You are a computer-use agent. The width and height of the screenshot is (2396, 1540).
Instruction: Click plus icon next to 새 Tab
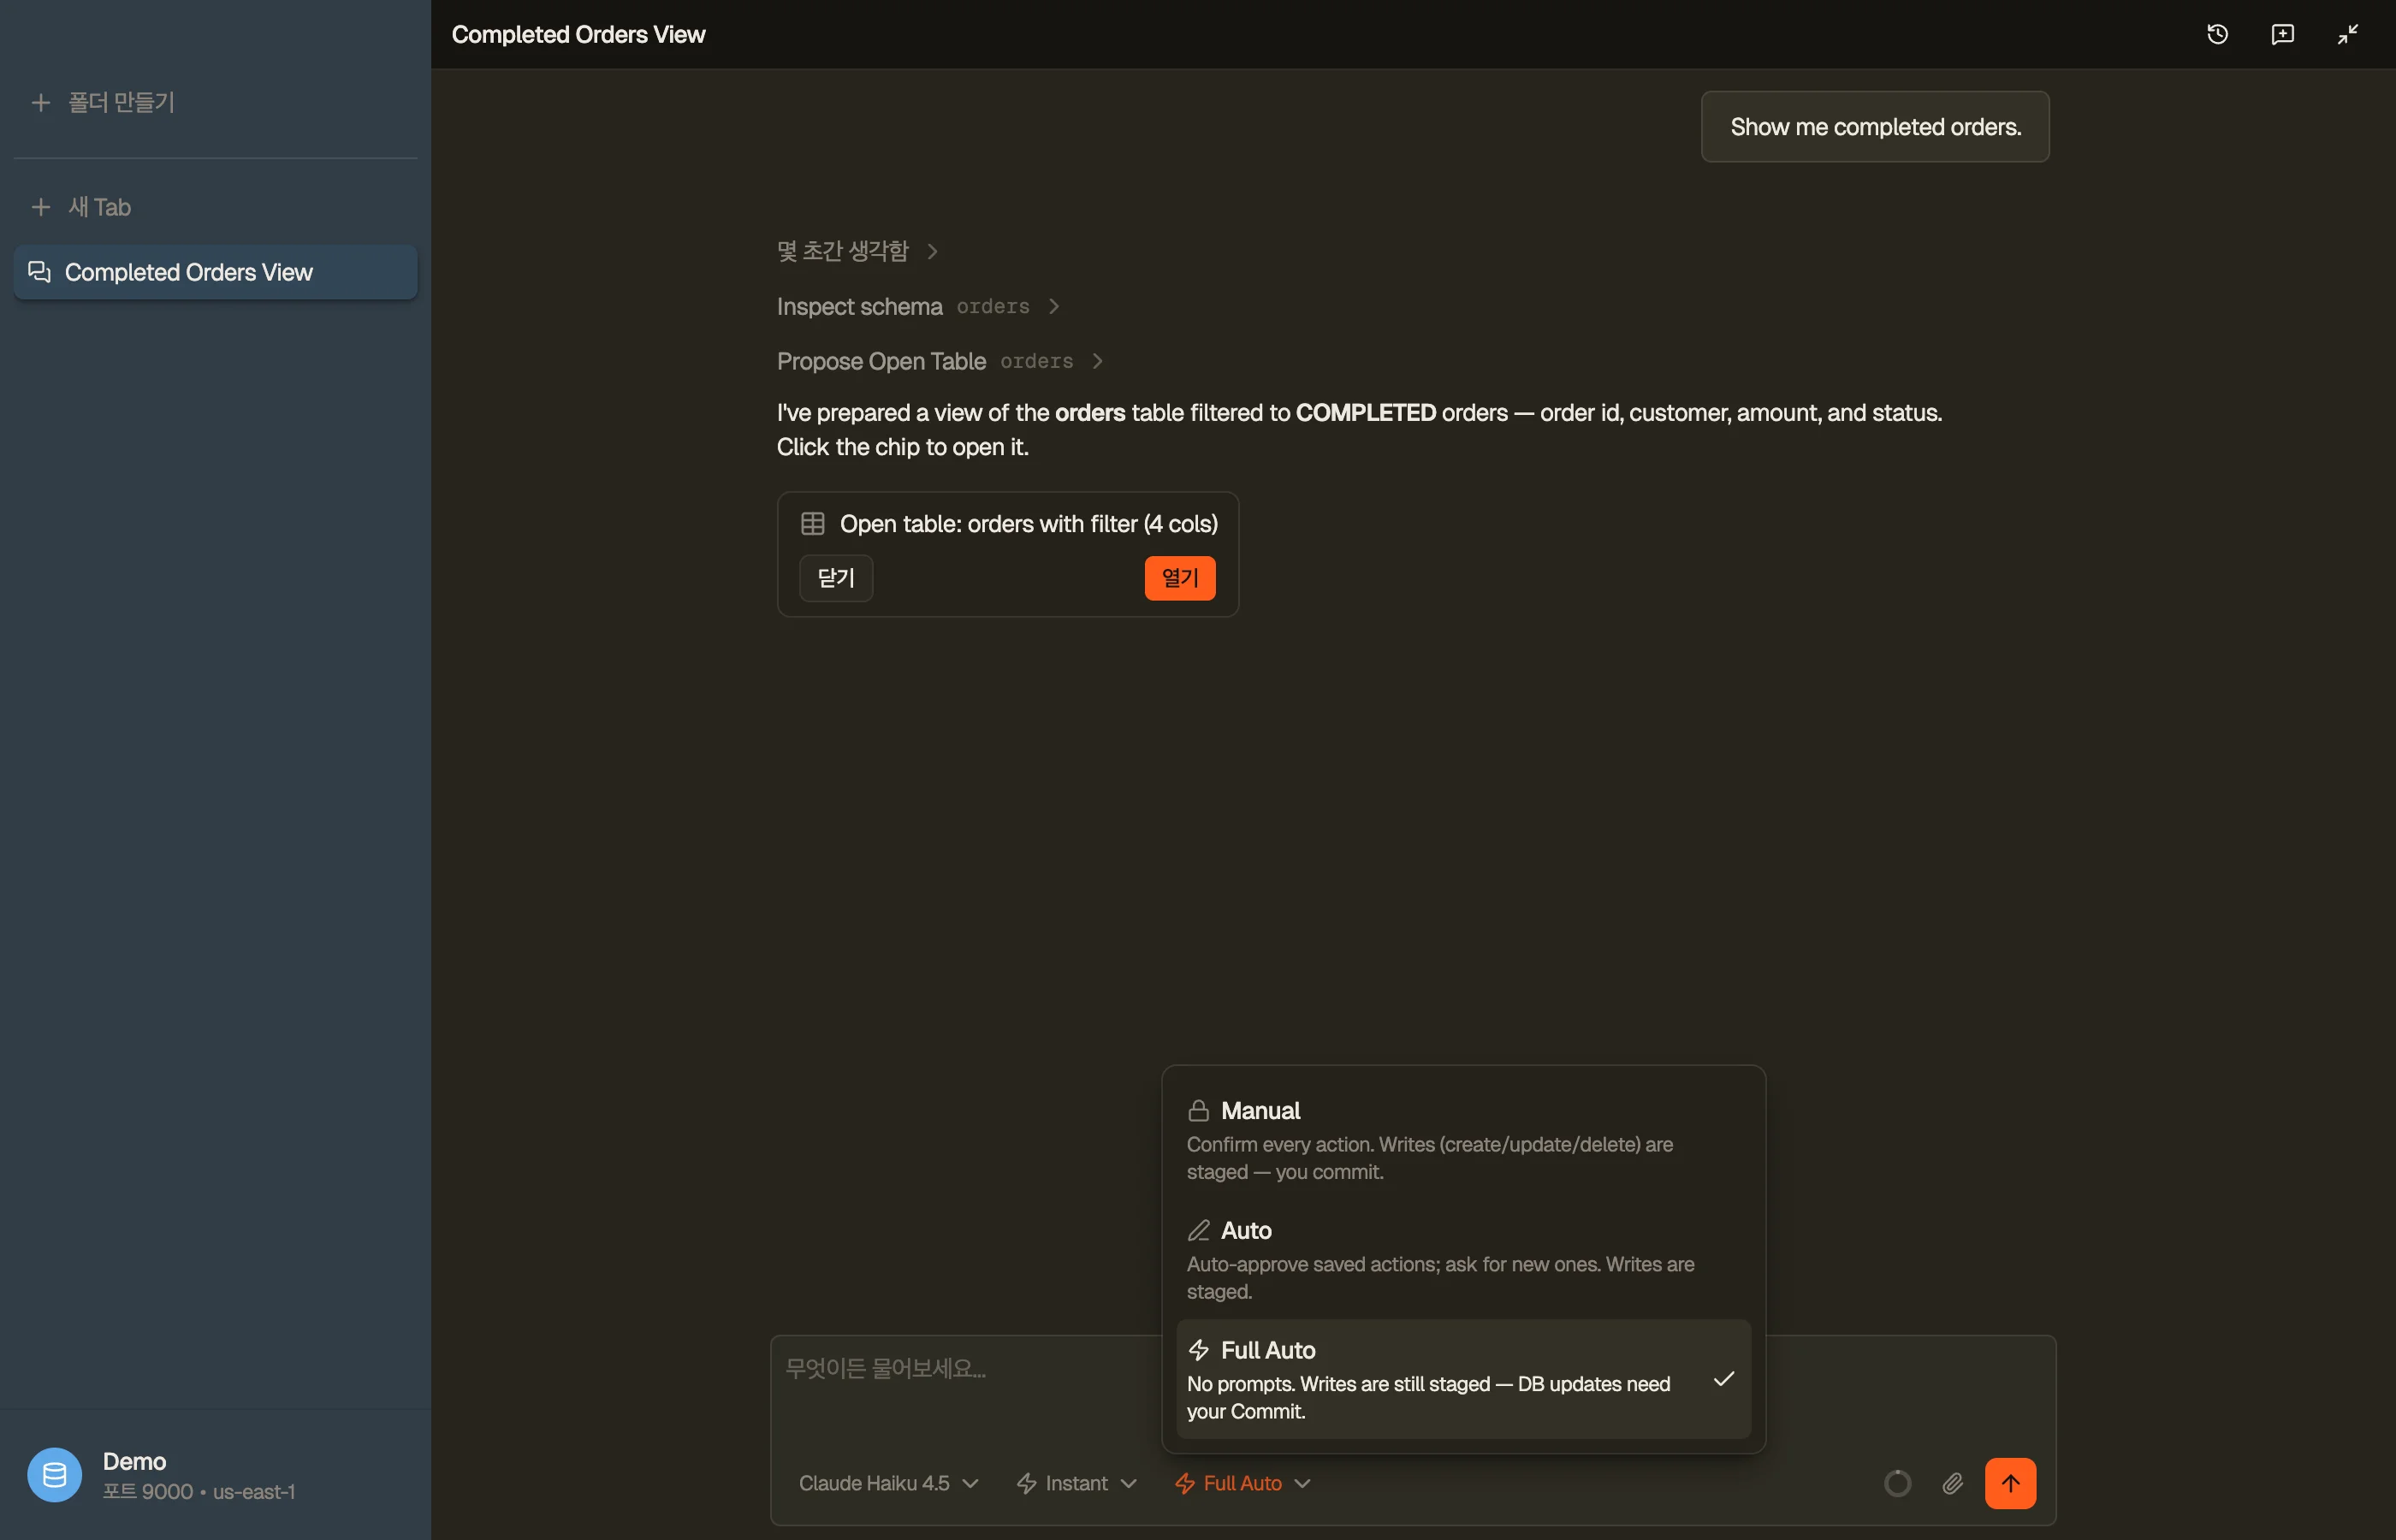(41, 207)
